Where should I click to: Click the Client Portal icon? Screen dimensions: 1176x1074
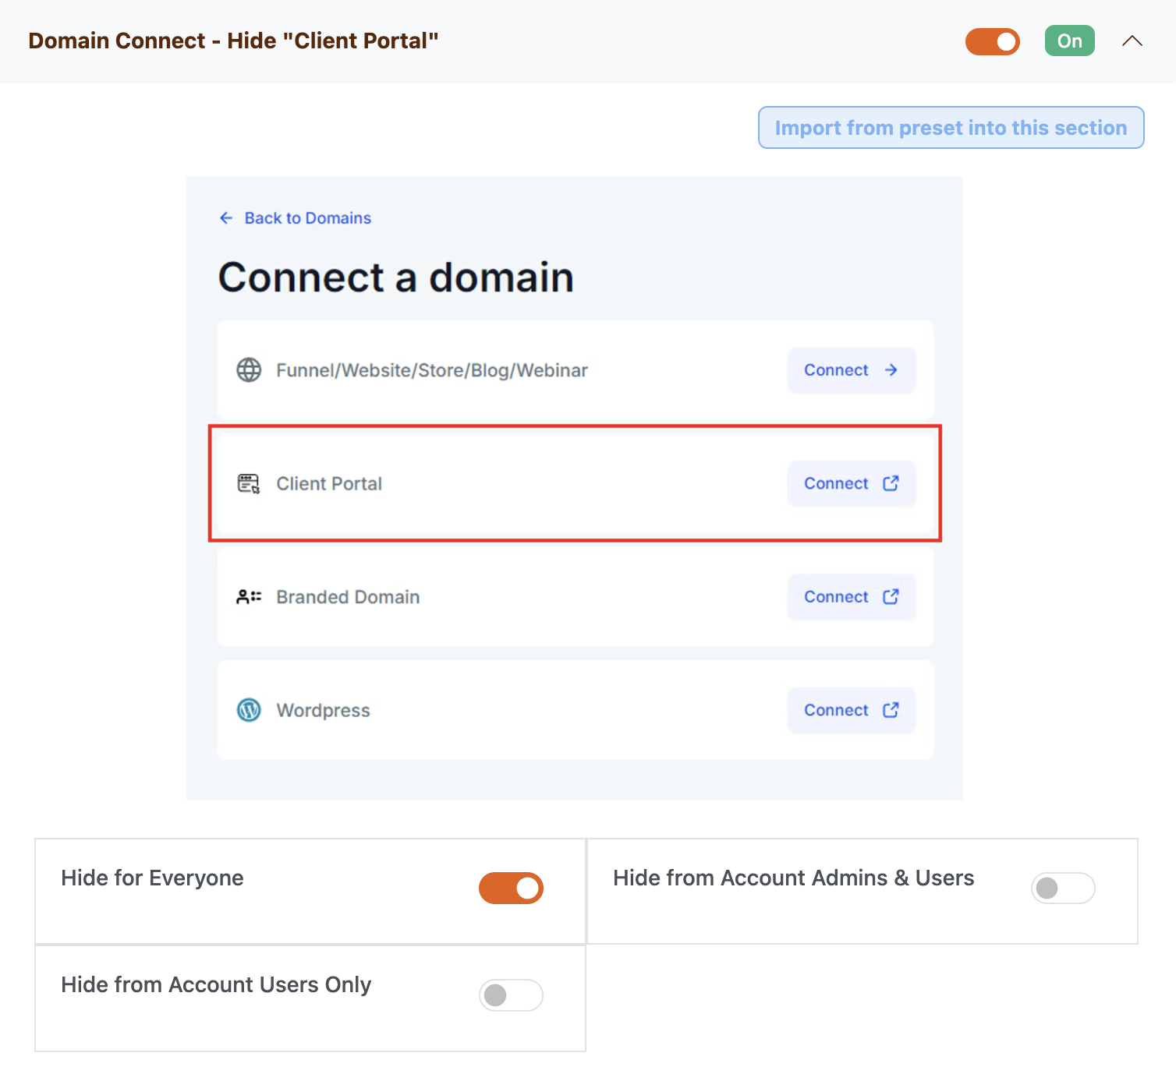point(249,484)
